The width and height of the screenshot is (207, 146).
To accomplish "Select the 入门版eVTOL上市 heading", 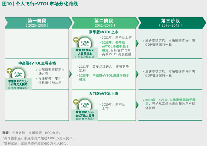I will point(104,94).
